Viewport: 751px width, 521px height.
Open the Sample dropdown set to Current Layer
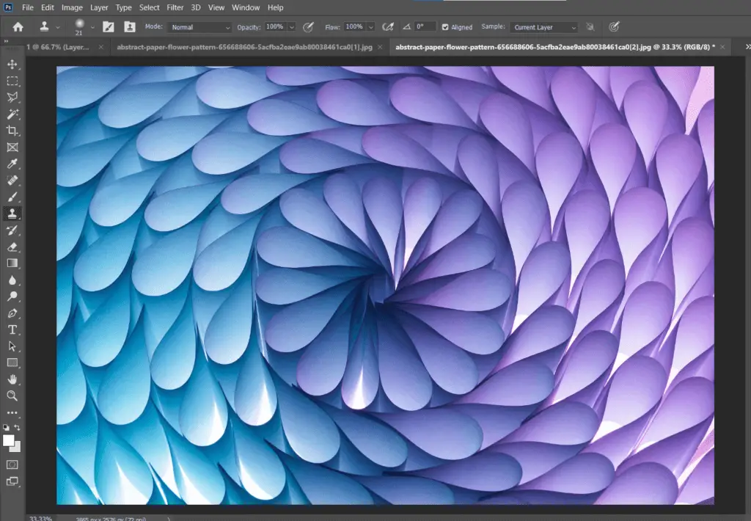click(x=543, y=27)
